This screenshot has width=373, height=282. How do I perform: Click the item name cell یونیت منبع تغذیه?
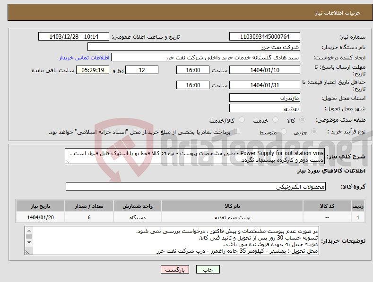click(x=233, y=217)
